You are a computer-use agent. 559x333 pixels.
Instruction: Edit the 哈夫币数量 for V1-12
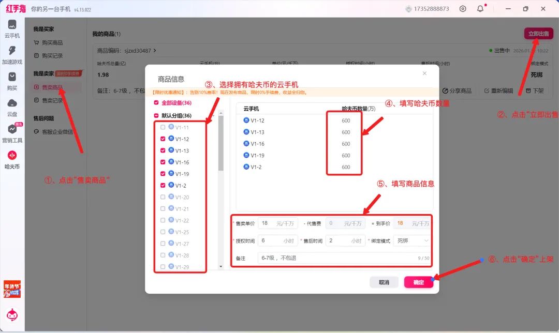(345, 120)
